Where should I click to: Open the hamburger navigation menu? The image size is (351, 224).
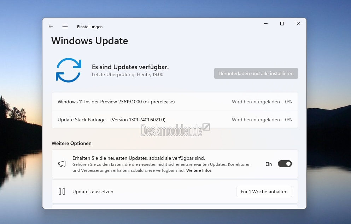65,26
